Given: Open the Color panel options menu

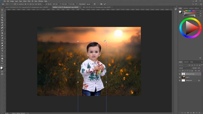Looking at the screenshot, I should click(x=202, y=8).
